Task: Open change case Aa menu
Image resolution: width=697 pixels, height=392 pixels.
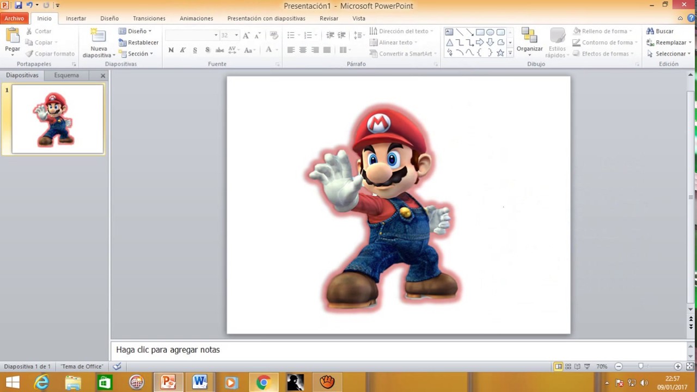Action: click(x=249, y=50)
